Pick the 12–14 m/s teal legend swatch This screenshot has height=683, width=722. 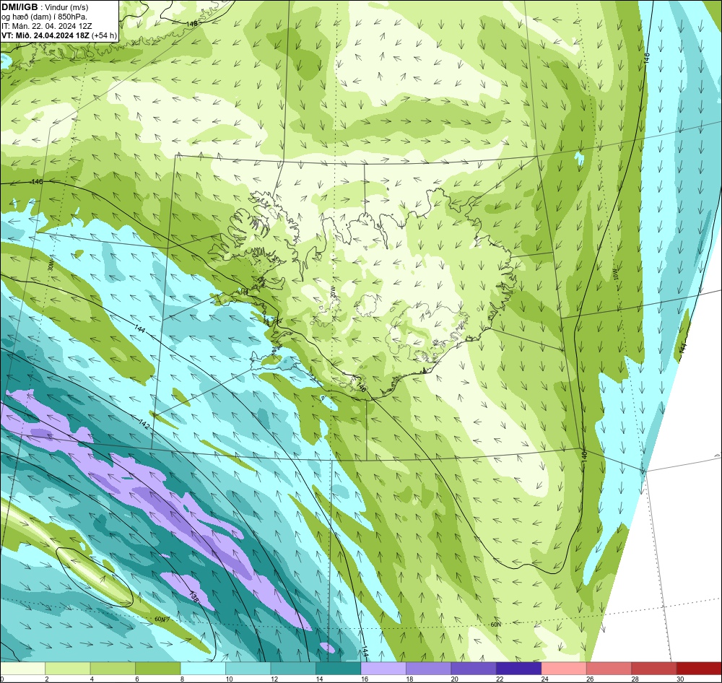(x=293, y=669)
